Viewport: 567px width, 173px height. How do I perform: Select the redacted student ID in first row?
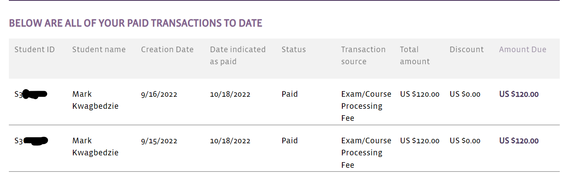pyautogui.click(x=31, y=95)
